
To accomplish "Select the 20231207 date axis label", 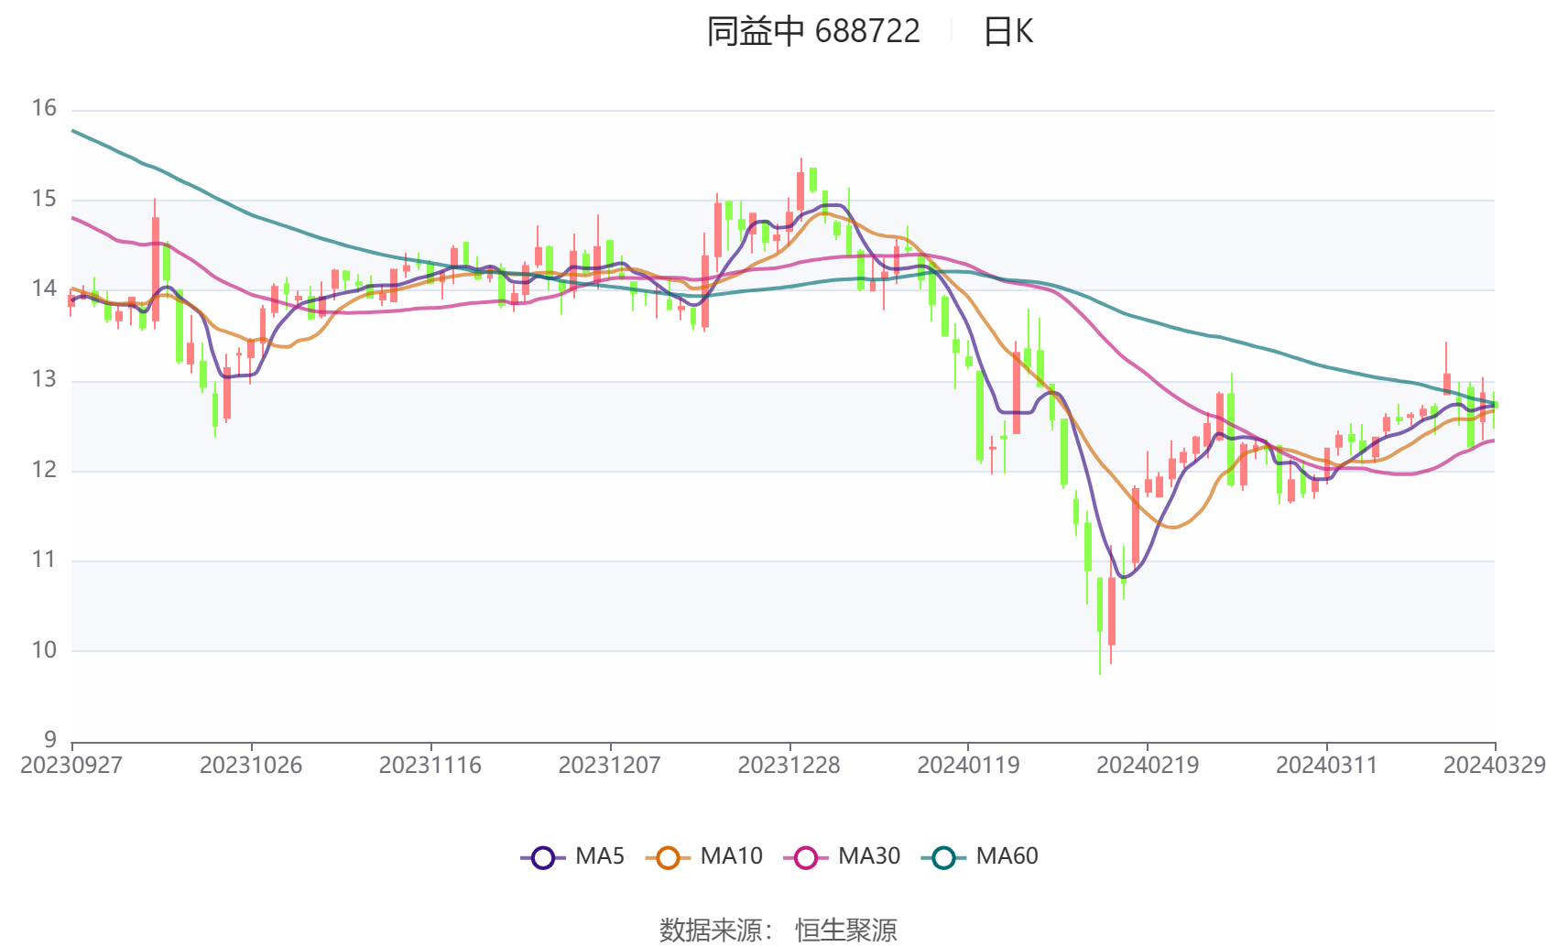I will point(610,766).
